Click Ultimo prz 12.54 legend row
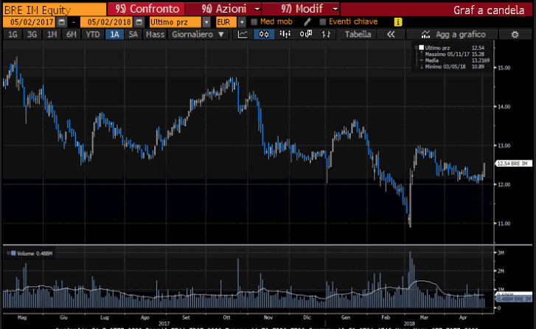This screenshot has height=329, width=536. pyautogui.click(x=452, y=47)
